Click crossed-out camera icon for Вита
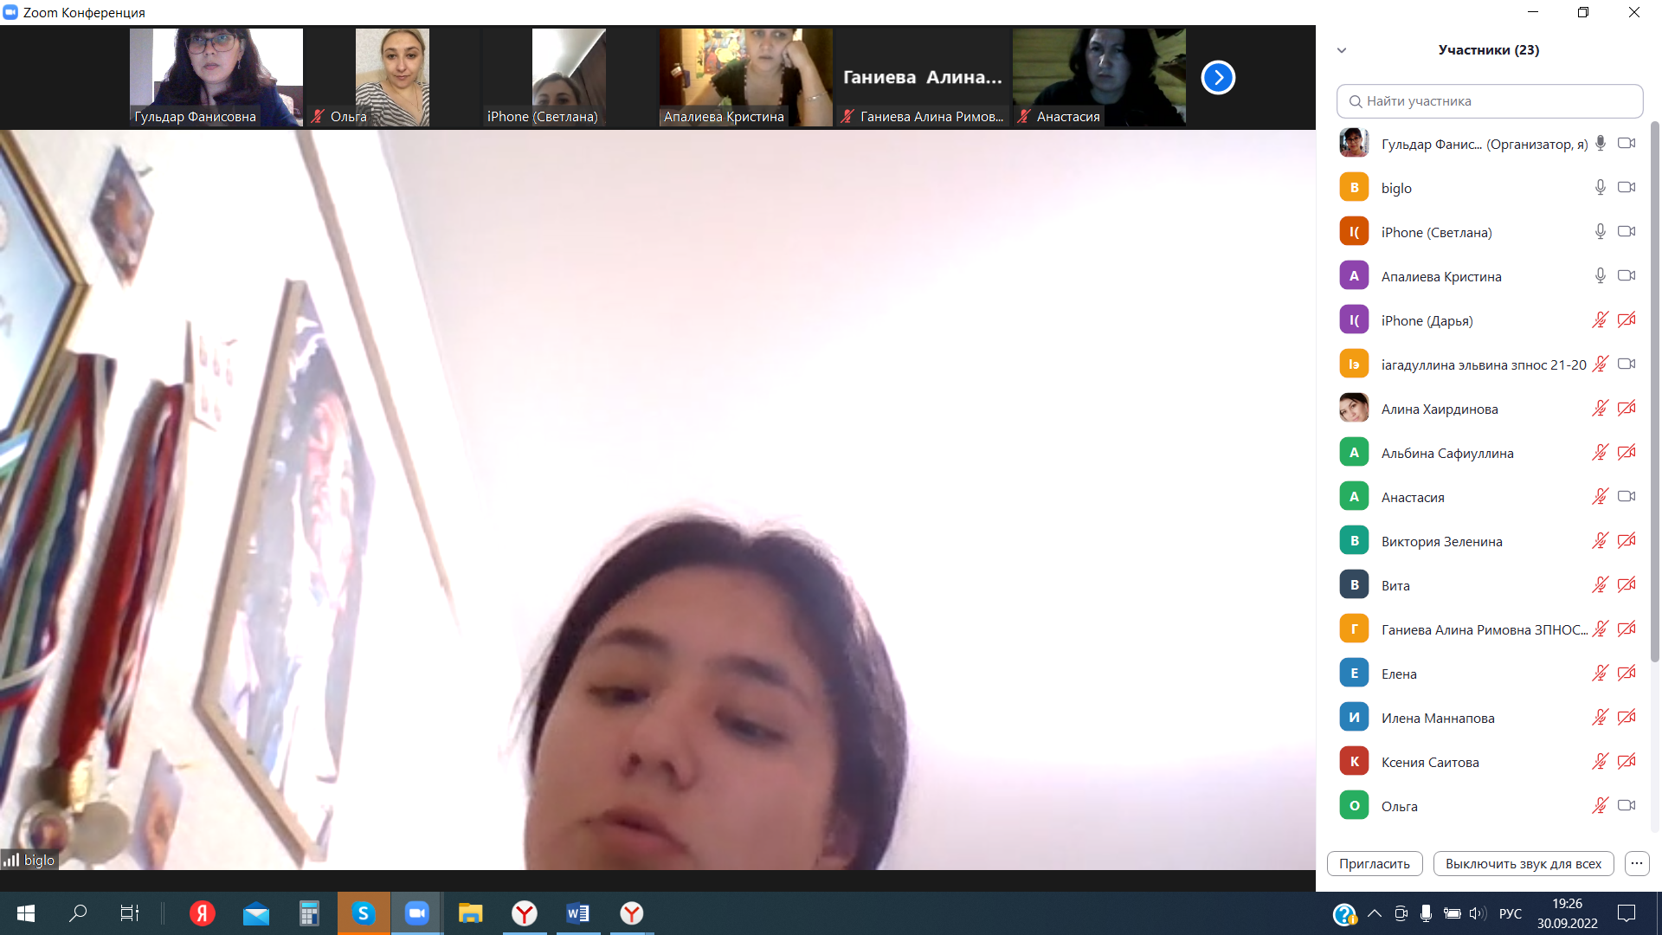 pyautogui.click(x=1627, y=585)
